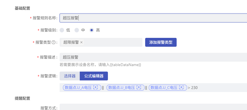Select the 低 alarm level radio button
247x110 pixels.
pyautogui.click(x=62, y=30)
